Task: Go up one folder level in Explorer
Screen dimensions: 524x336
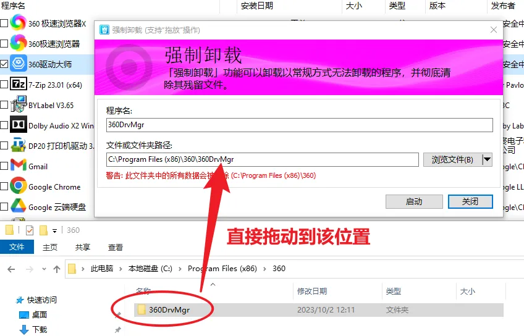Action: [x=57, y=269]
